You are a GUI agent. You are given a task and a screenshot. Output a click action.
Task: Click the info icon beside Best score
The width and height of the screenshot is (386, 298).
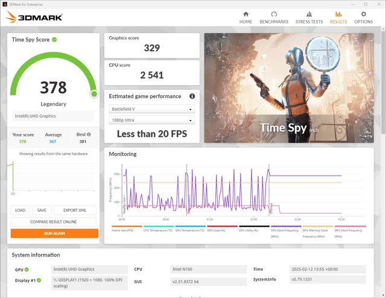(89, 135)
